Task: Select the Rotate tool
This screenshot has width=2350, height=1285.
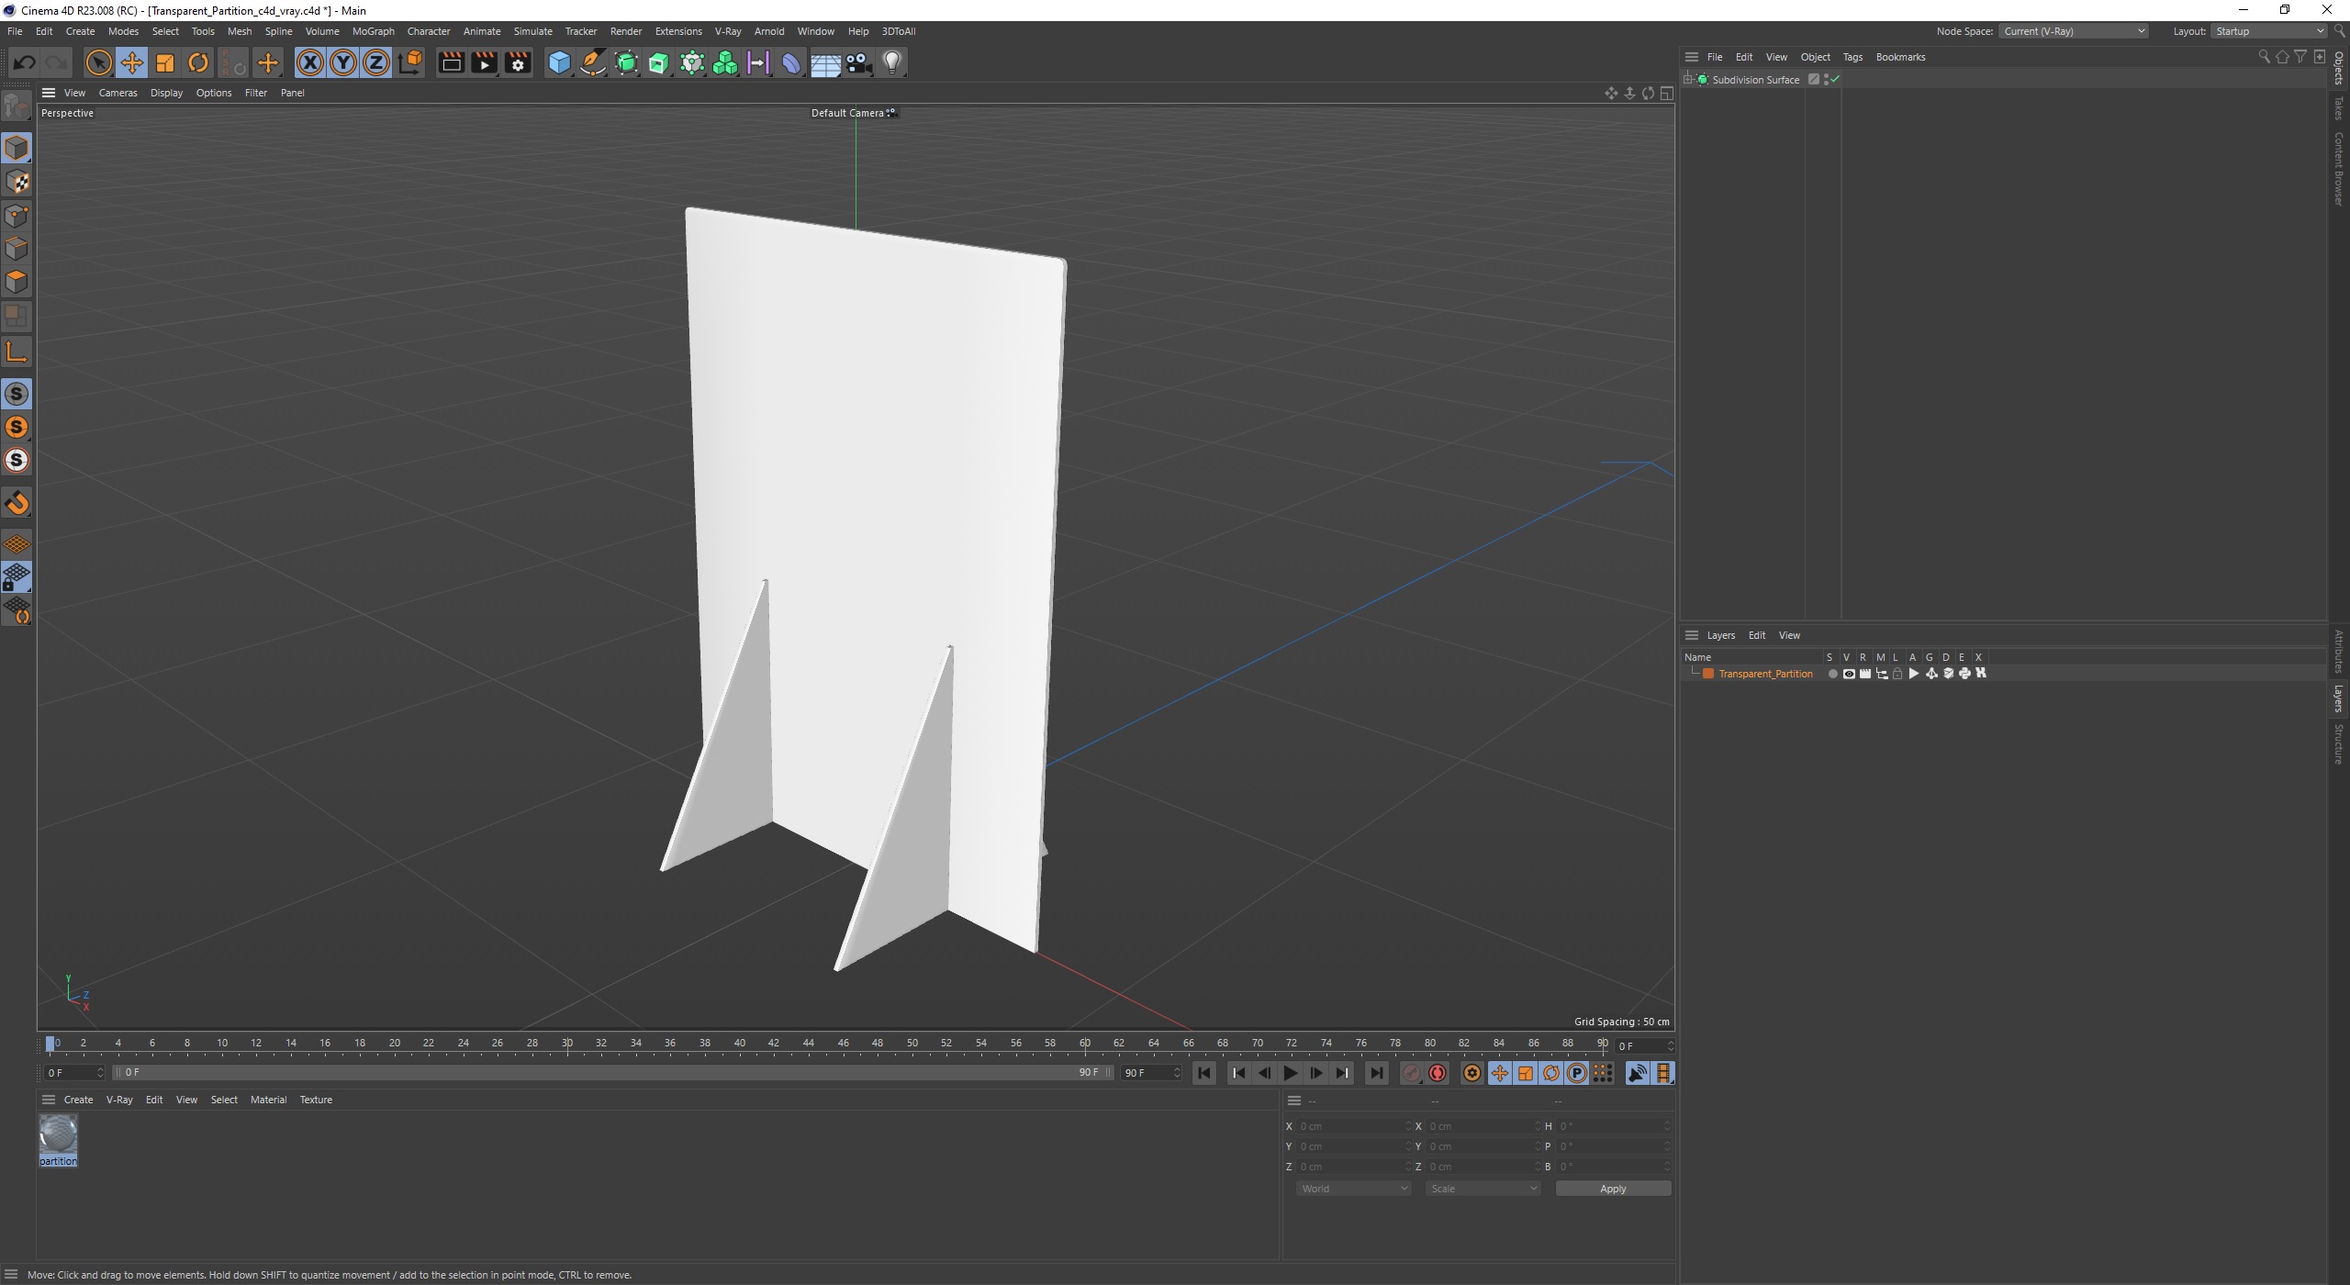Action: coord(197,62)
